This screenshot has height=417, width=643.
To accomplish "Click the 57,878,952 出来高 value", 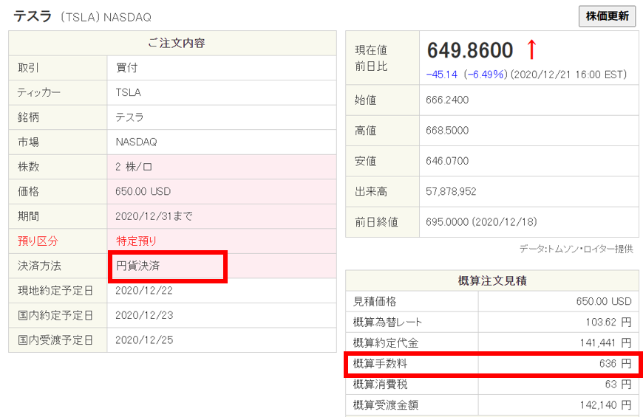I will click(451, 191).
